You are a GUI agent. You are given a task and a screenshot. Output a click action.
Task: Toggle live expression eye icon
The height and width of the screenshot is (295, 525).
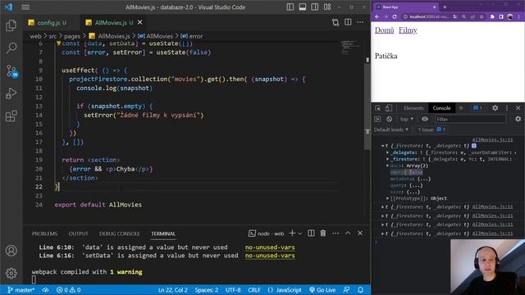click(x=425, y=119)
